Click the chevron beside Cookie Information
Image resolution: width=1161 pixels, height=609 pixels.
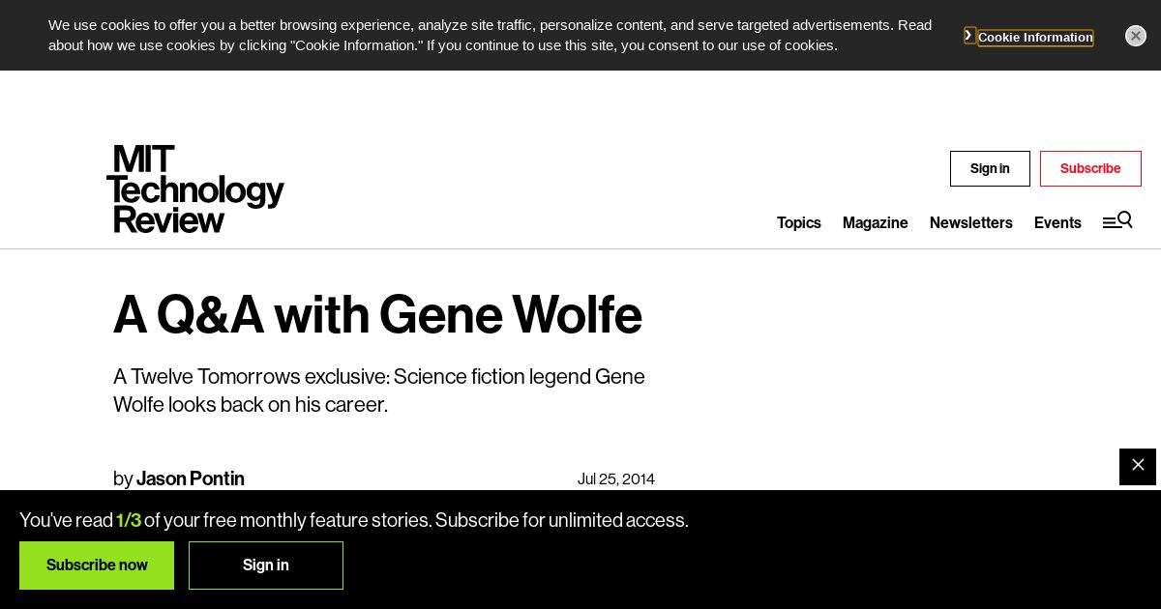pos(969,36)
